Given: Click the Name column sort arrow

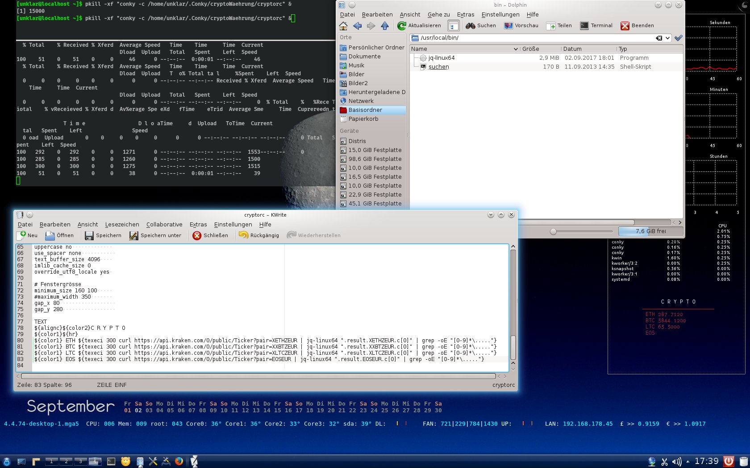Looking at the screenshot, I should click(x=516, y=49).
